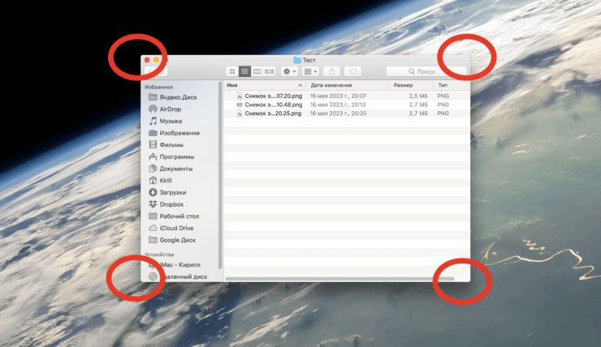Select gallery (cover flow) view button
The image size is (601, 347).
tap(270, 71)
